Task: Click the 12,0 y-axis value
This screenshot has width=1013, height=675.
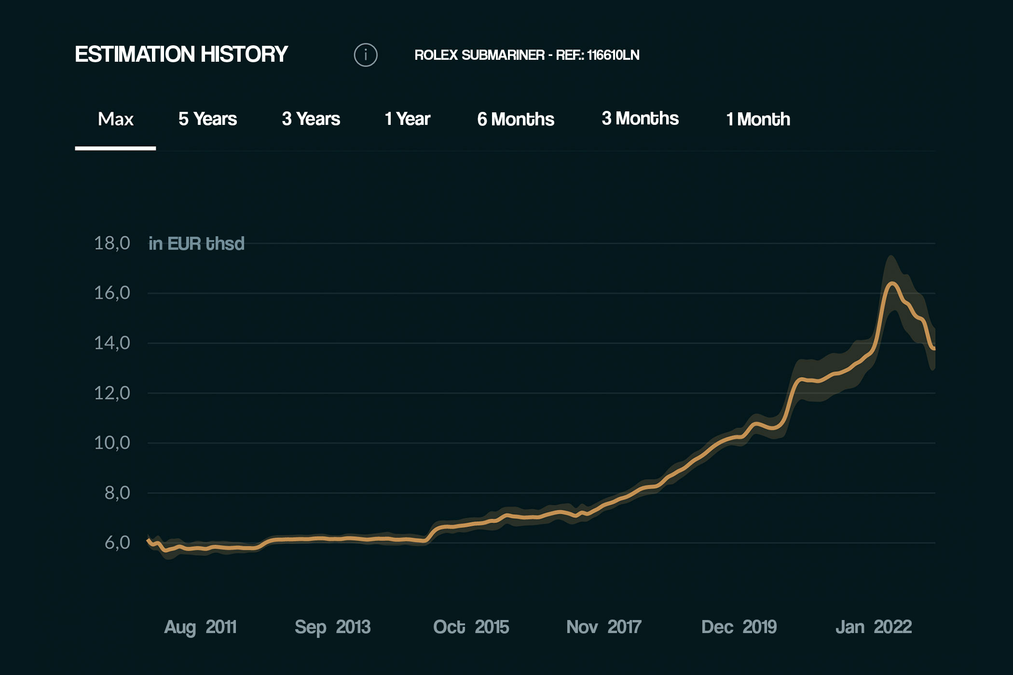Action: 112,393
